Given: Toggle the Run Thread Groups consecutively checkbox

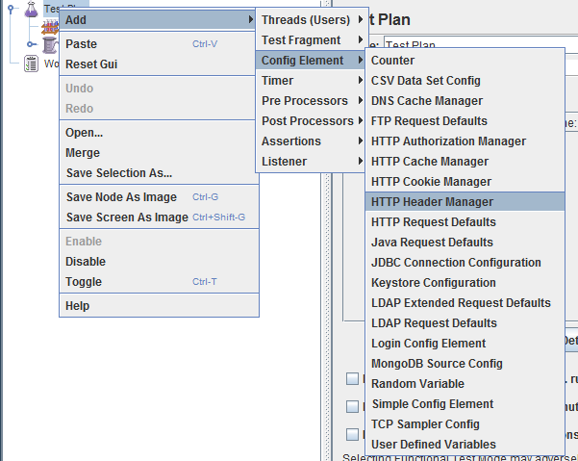Looking at the screenshot, I should (x=352, y=379).
